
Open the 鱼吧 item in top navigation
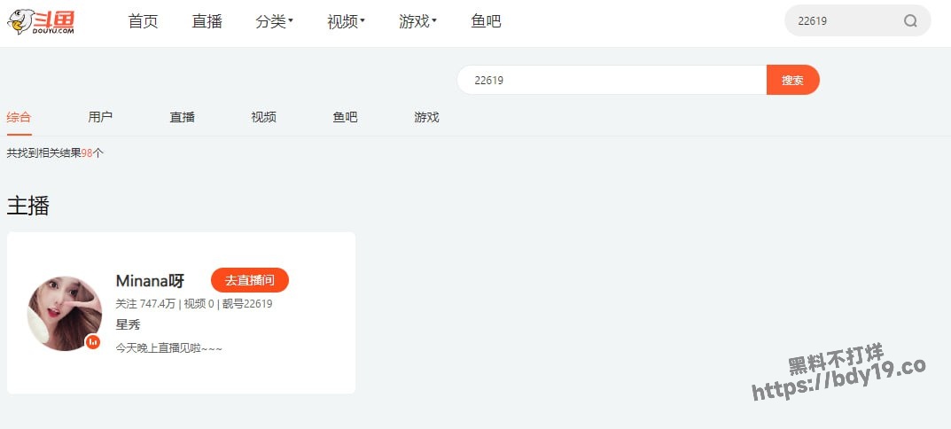click(x=486, y=21)
